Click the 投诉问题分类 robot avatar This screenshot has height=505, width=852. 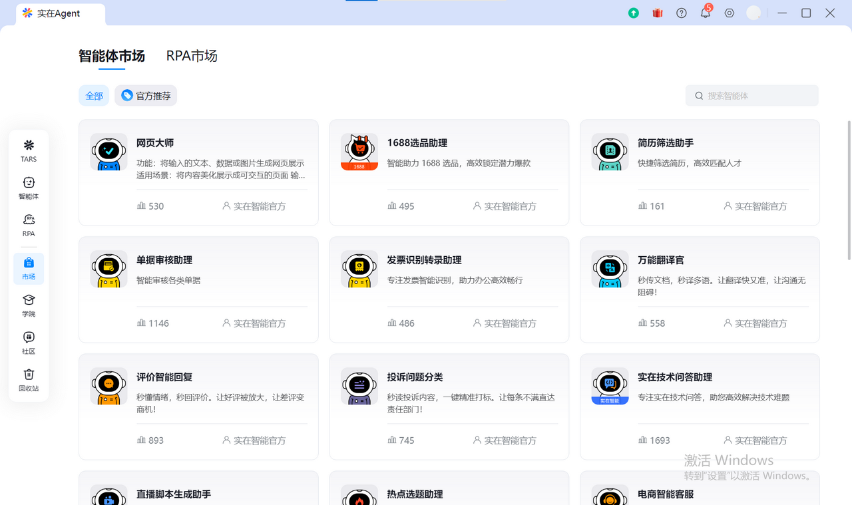[x=359, y=386]
